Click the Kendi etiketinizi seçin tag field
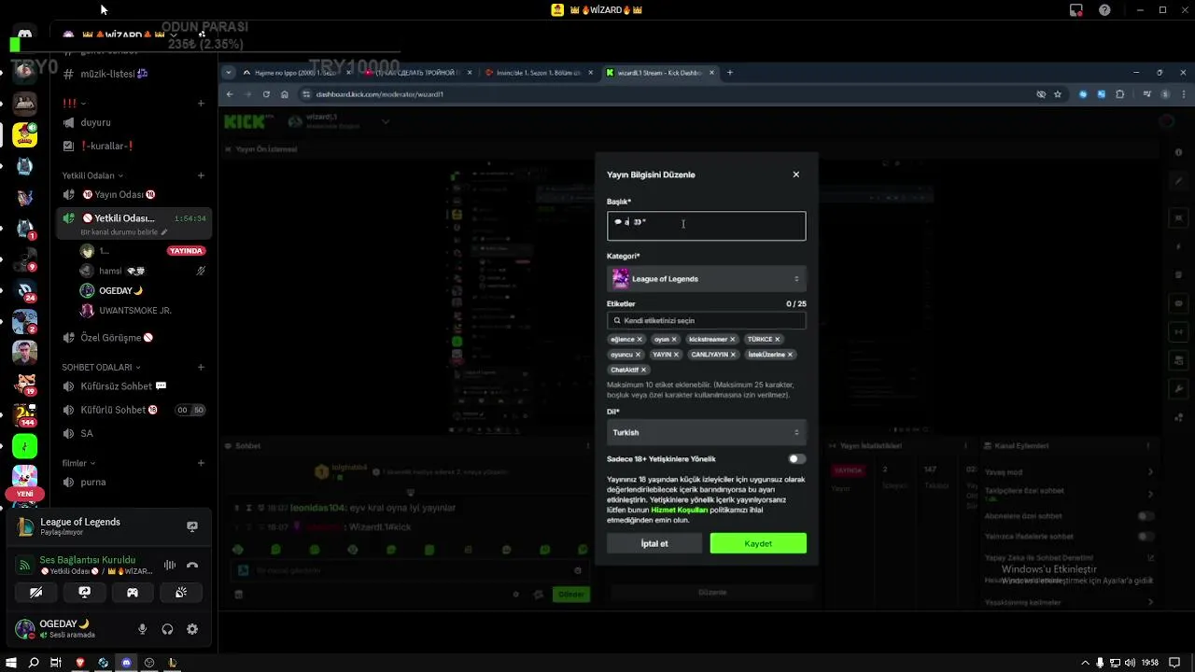 706,320
